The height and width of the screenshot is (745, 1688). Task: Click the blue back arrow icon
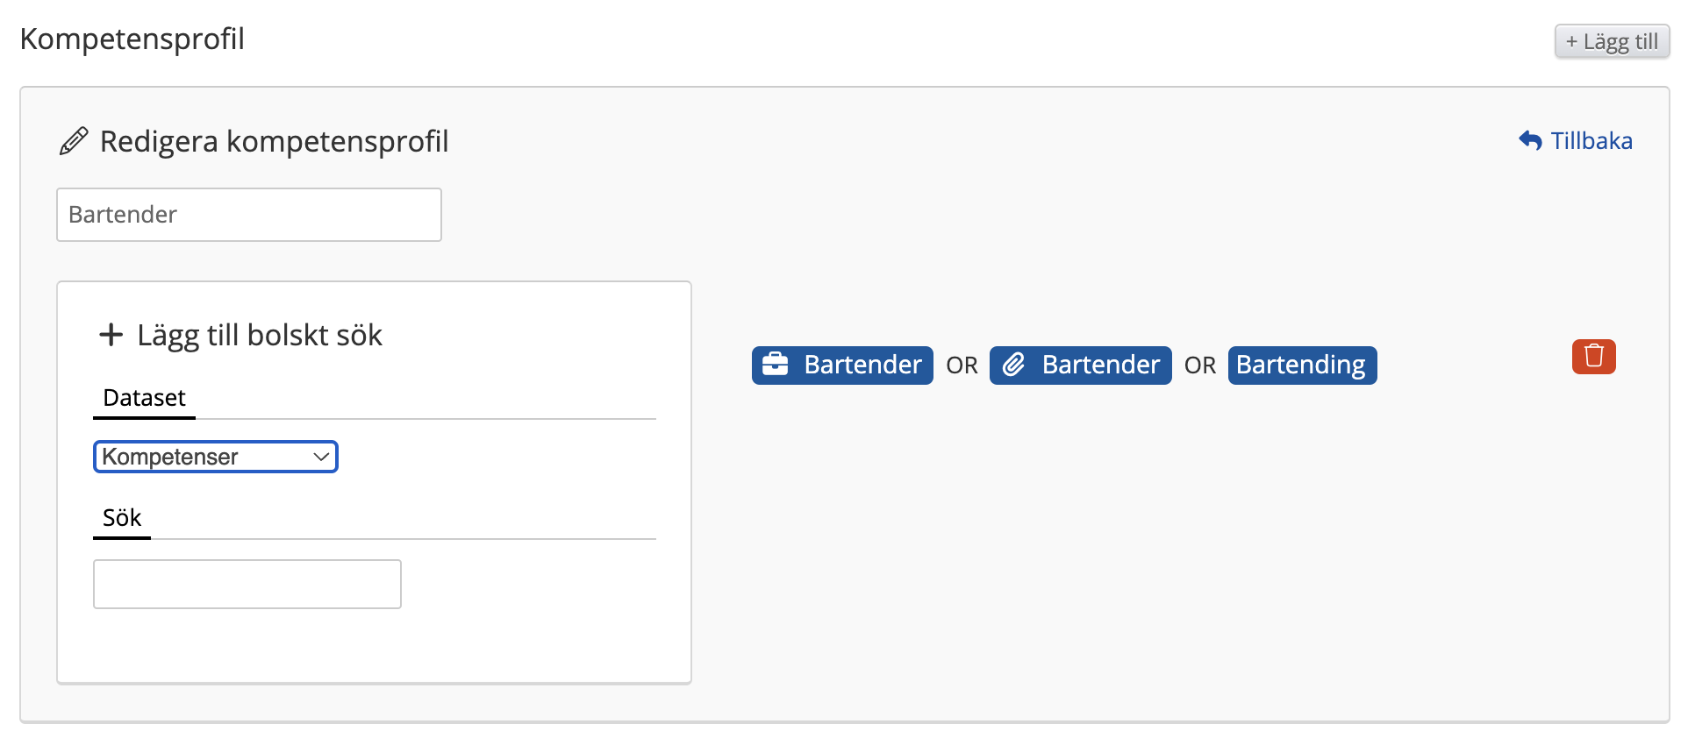click(x=1530, y=140)
